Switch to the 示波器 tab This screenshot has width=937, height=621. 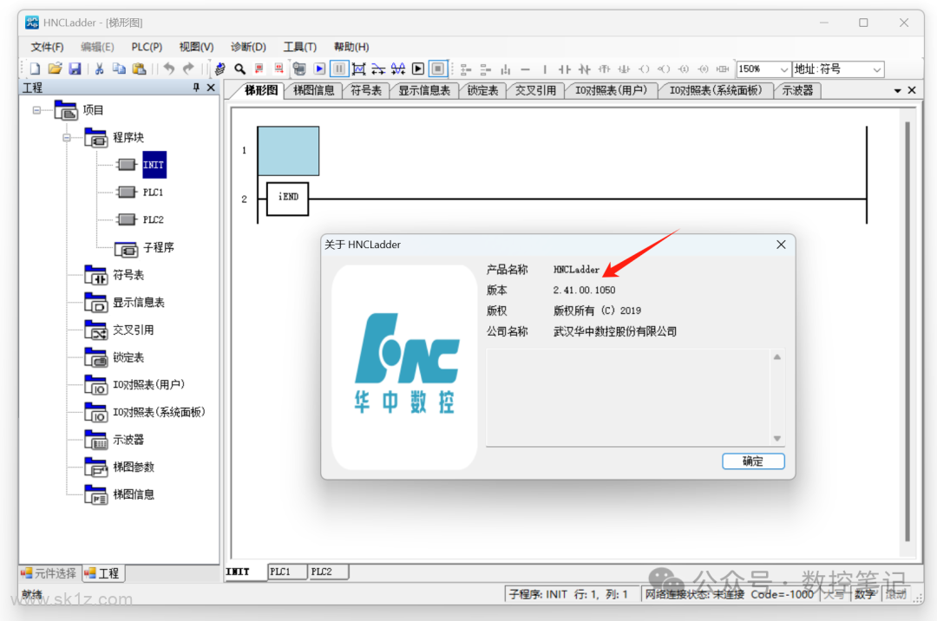click(x=798, y=90)
